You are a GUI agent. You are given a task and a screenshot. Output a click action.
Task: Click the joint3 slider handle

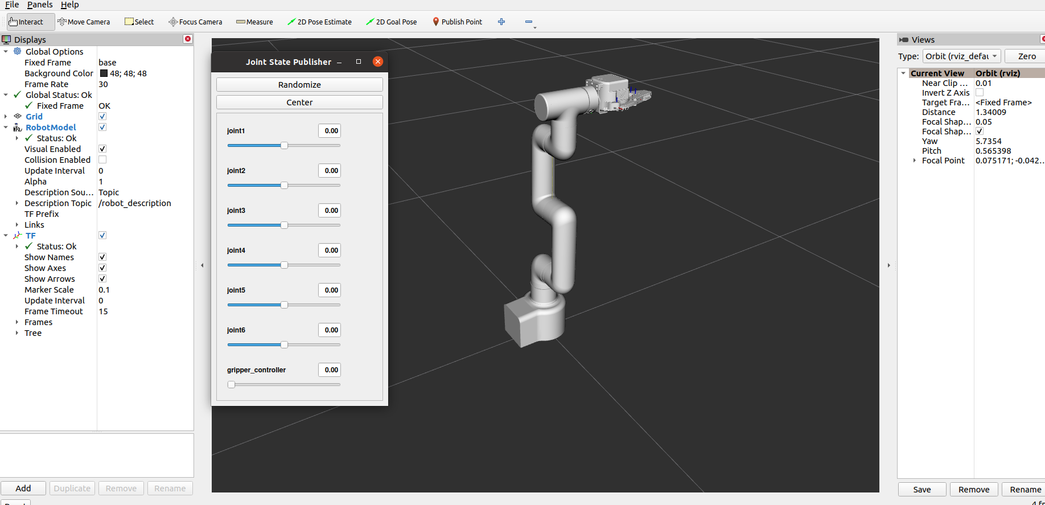pos(284,225)
